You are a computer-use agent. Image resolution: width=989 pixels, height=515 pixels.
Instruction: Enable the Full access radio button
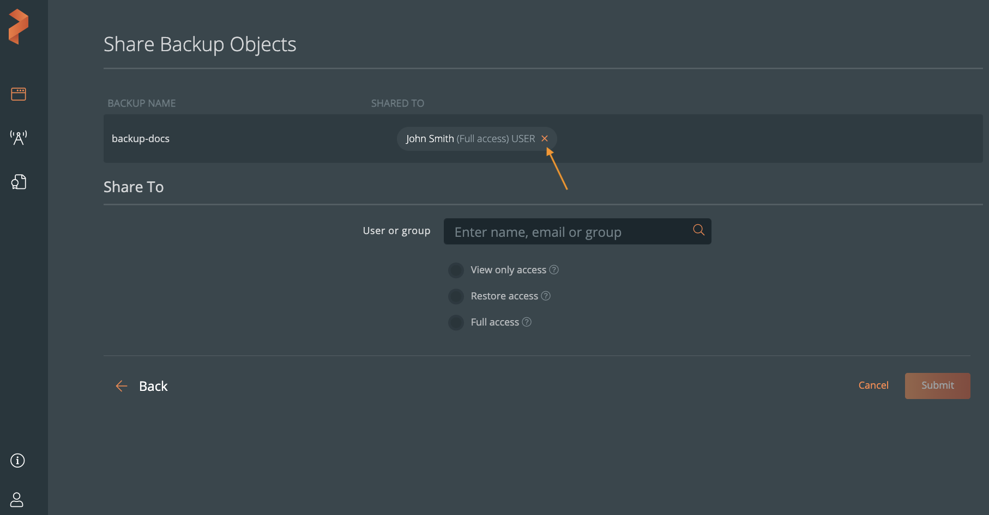(456, 322)
